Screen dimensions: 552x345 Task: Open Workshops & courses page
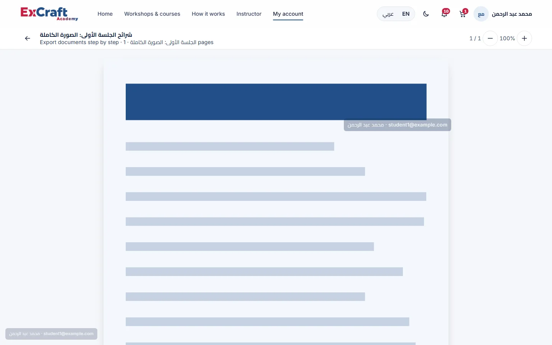coord(152,14)
